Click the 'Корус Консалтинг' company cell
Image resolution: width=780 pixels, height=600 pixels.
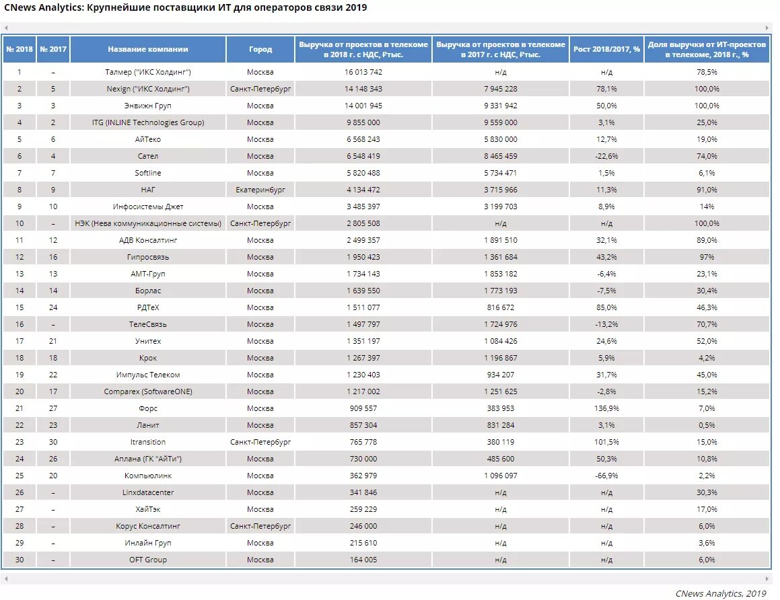click(148, 526)
